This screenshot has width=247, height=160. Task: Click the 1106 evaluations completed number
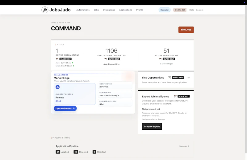[111, 51]
